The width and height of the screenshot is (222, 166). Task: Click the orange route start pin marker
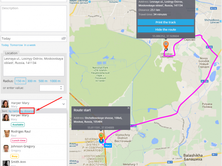(101, 136)
